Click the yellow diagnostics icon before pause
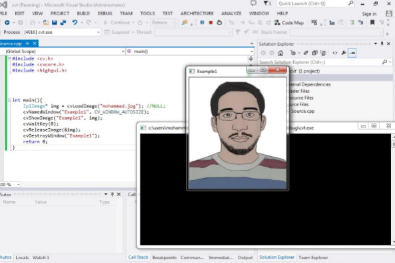The height and width of the screenshot is (263, 395). [185, 23]
